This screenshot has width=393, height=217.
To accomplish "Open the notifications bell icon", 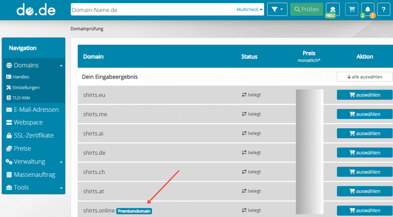I will pos(368,9).
